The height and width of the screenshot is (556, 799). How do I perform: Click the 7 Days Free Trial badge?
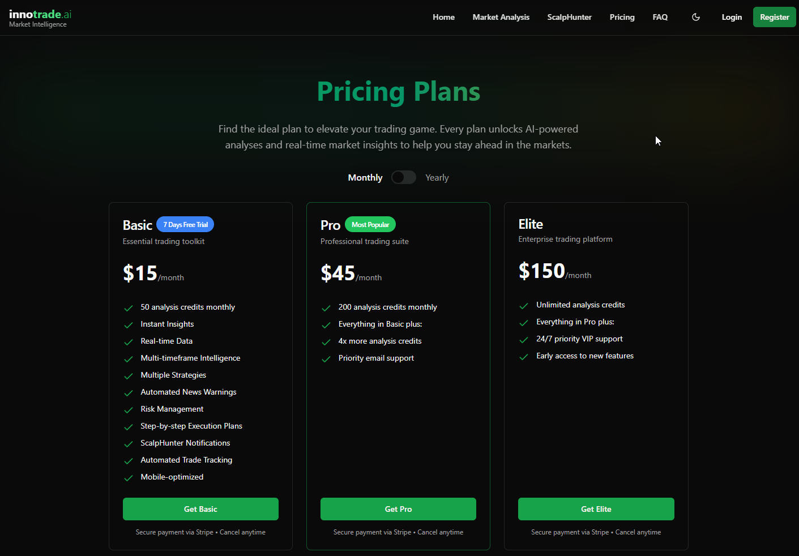click(185, 224)
